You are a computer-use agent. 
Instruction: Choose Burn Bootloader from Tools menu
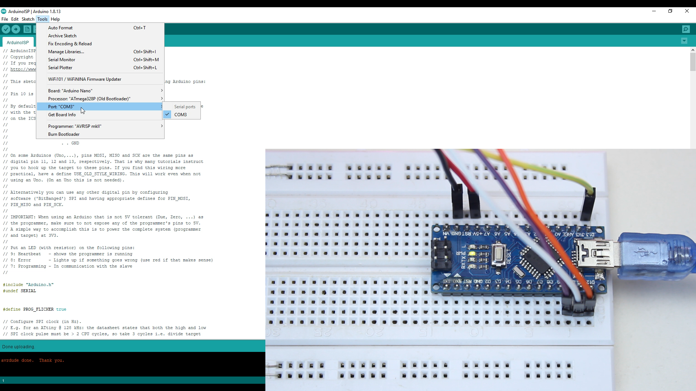64,134
